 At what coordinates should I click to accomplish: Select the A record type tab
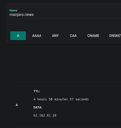18,36
